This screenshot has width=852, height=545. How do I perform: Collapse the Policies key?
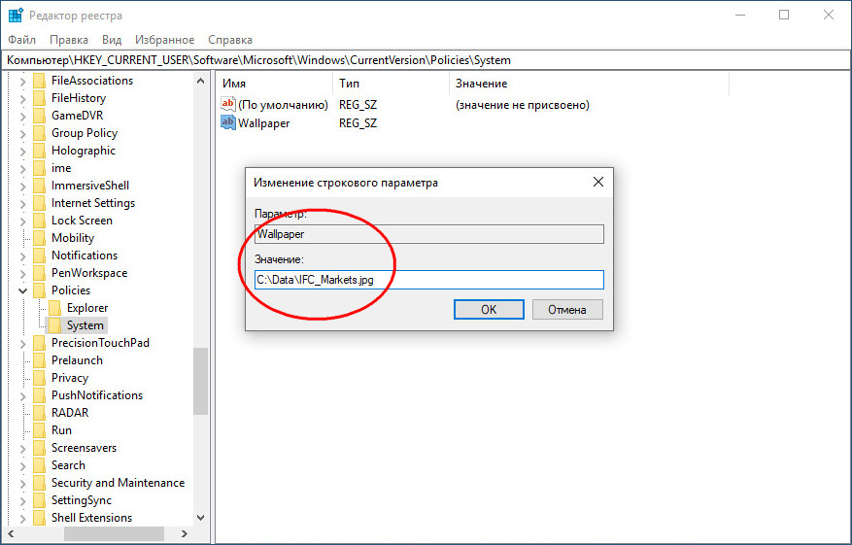22,290
